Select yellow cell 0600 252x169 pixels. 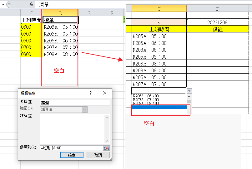pos(32,41)
